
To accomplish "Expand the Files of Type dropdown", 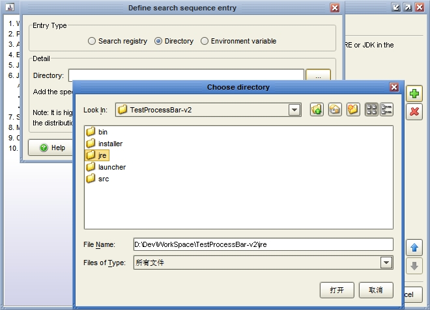I will pos(386,263).
